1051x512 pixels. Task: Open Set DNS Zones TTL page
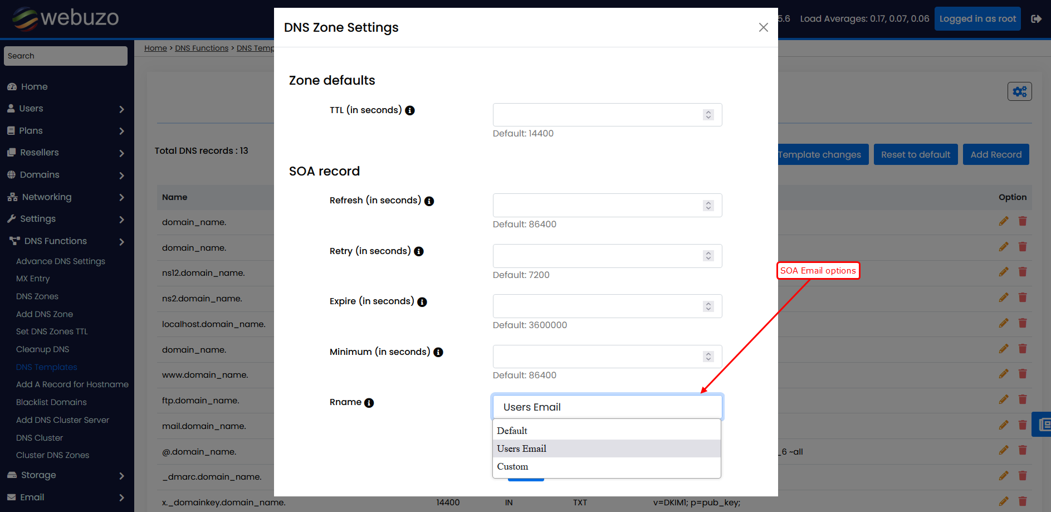click(x=52, y=331)
